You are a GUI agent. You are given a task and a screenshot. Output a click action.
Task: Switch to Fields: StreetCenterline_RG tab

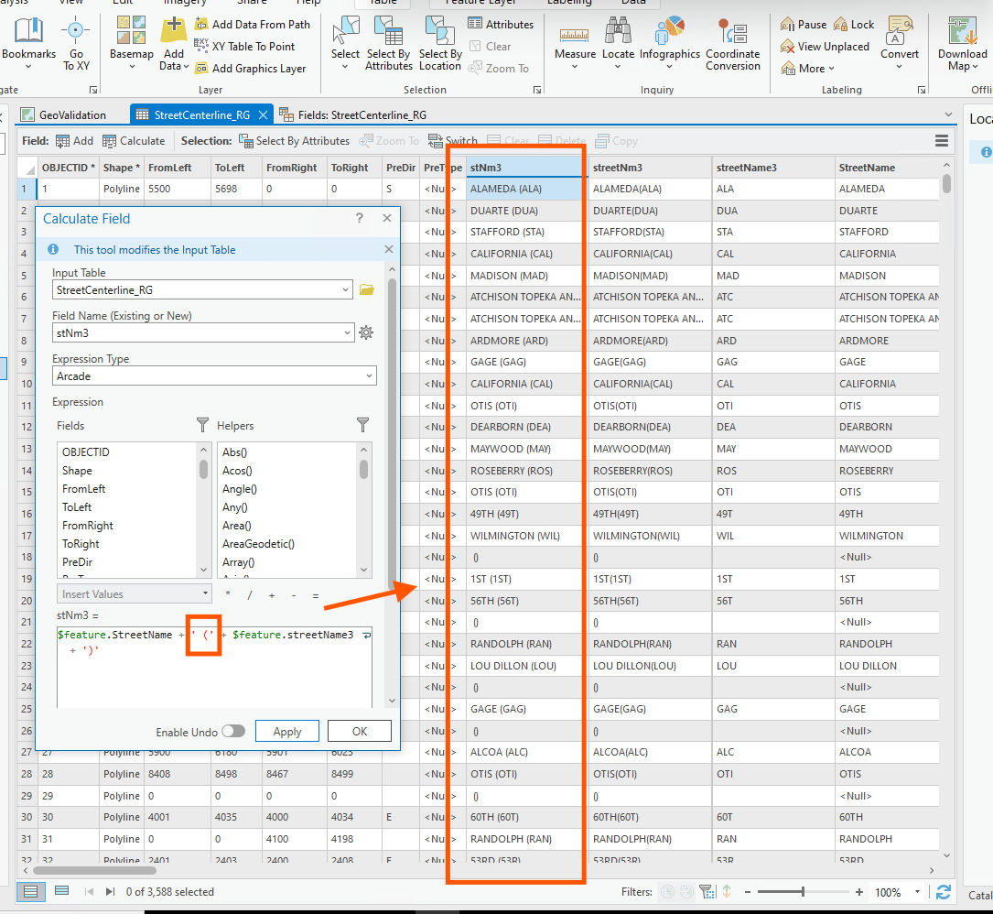(353, 114)
